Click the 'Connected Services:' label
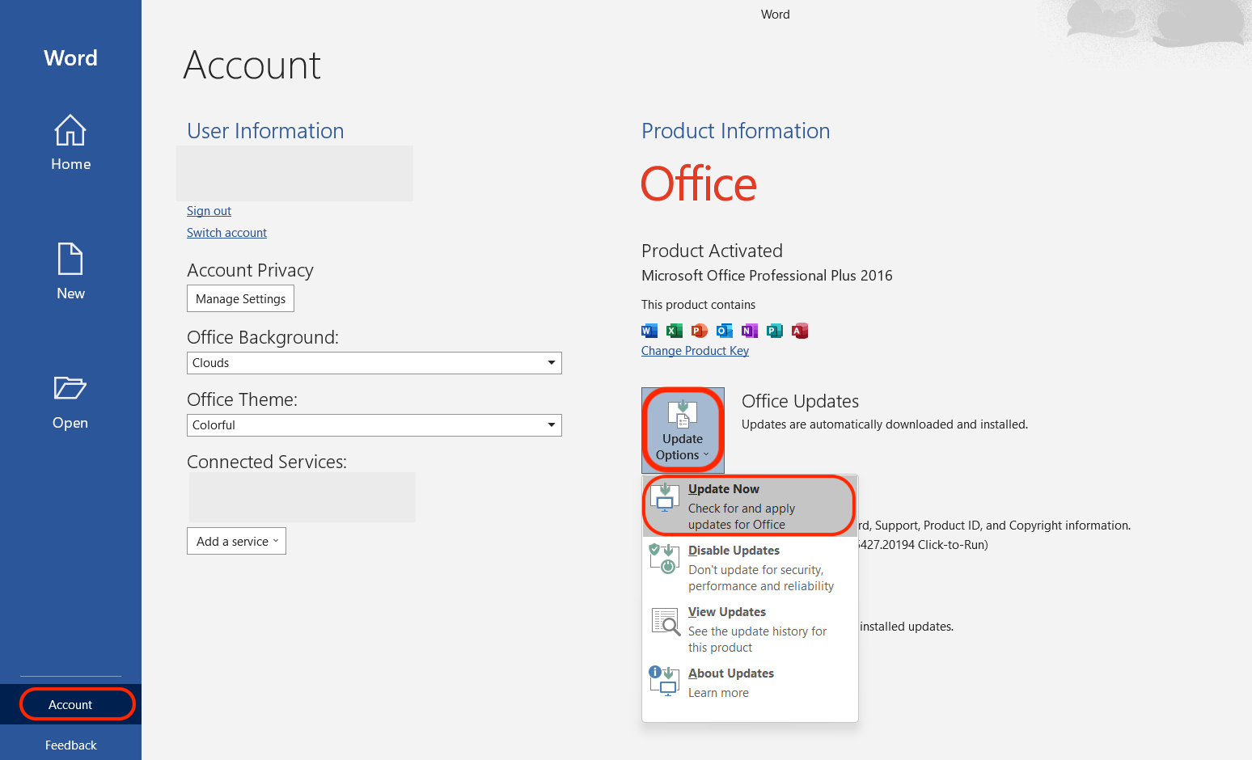Viewport: 1252px width, 760px height. (267, 462)
